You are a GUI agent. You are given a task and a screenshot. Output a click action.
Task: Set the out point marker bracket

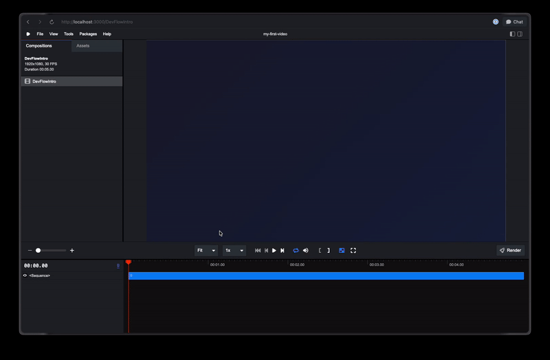tap(329, 250)
